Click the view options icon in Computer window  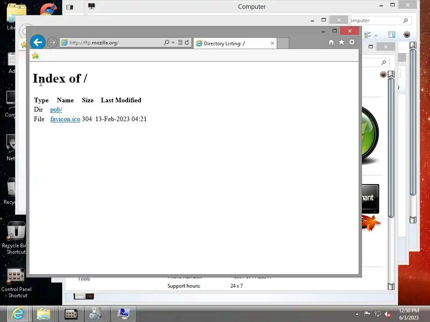point(367,34)
